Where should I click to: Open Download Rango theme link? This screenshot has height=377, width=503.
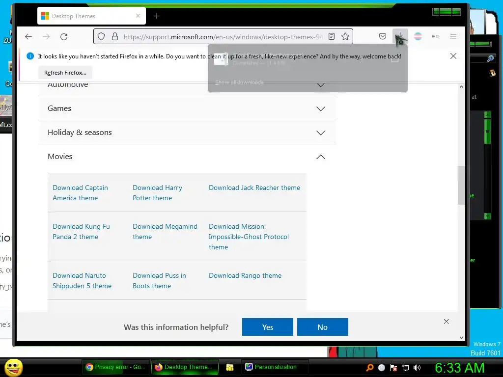point(245,275)
